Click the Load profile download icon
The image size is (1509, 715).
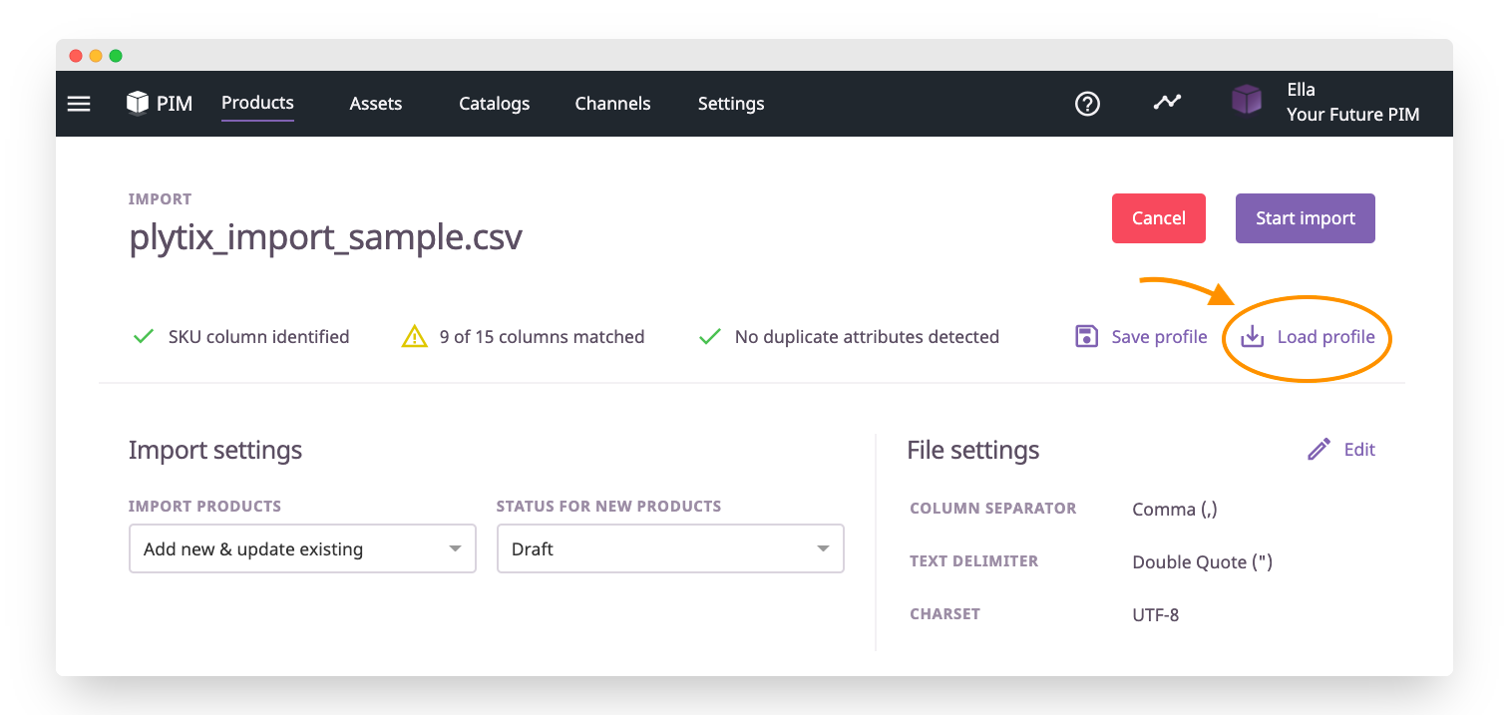coord(1252,337)
